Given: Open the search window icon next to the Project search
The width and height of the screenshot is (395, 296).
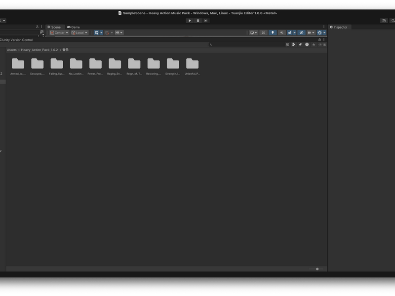Looking at the screenshot, I should pos(287,44).
